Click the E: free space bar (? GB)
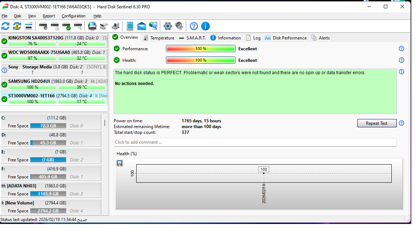Screen dimensions: 416x233 click(48, 160)
